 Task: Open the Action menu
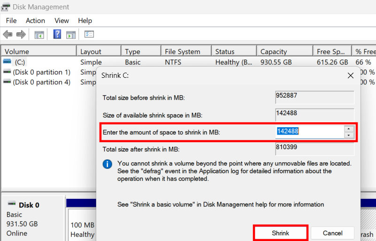(x=35, y=21)
